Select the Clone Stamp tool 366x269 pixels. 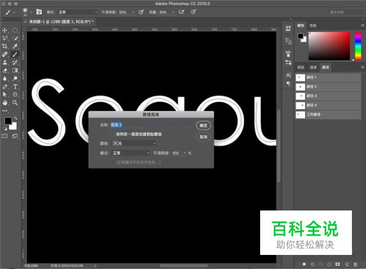coord(5,62)
